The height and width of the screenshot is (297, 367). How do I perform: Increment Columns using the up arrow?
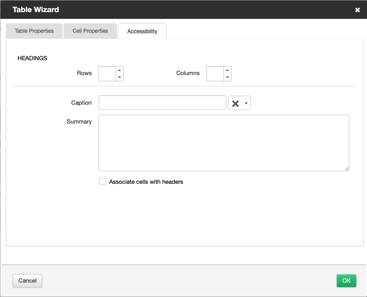coord(228,70)
